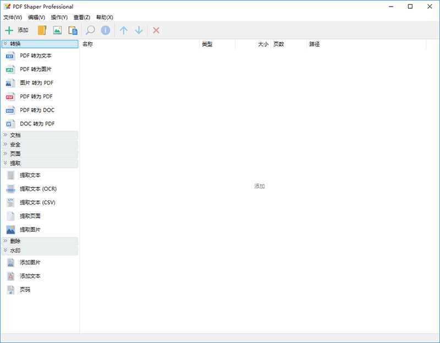
Task: Click the red X remove icon
Action: (x=156, y=30)
